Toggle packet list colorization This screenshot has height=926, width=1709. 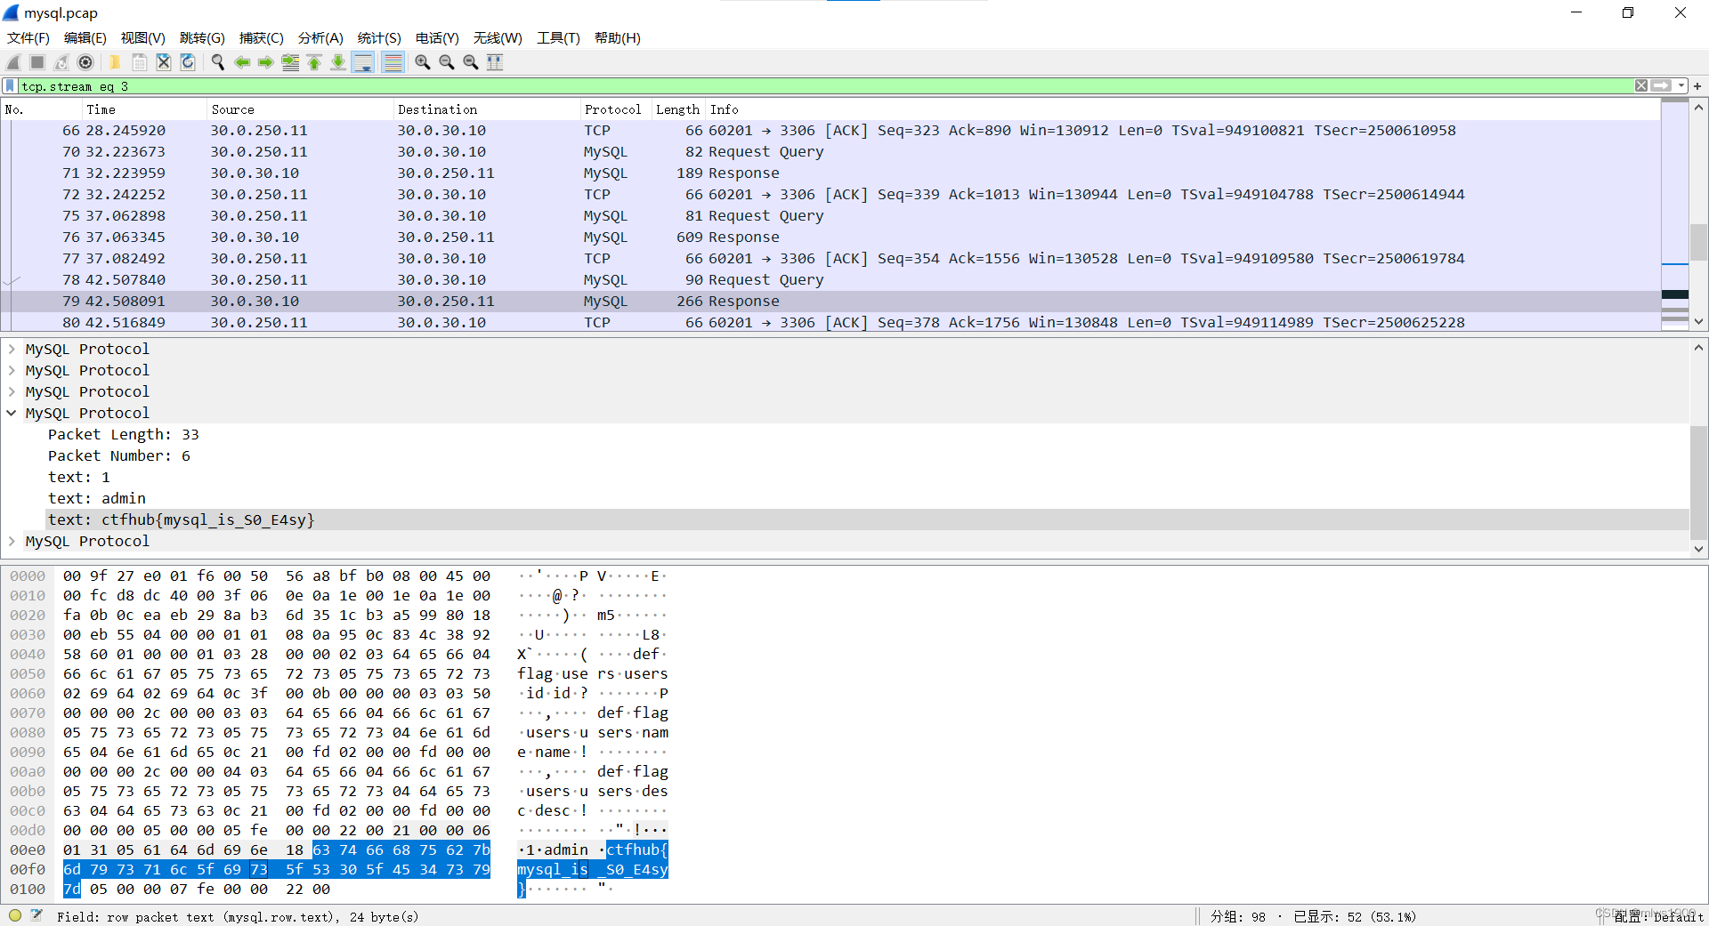coord(393,62)
